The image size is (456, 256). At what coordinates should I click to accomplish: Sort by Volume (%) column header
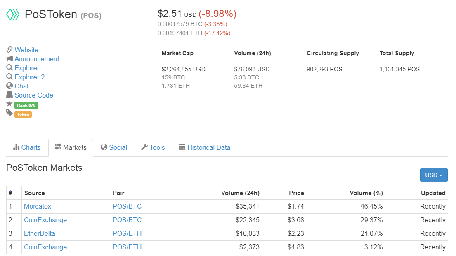point(366,193)
